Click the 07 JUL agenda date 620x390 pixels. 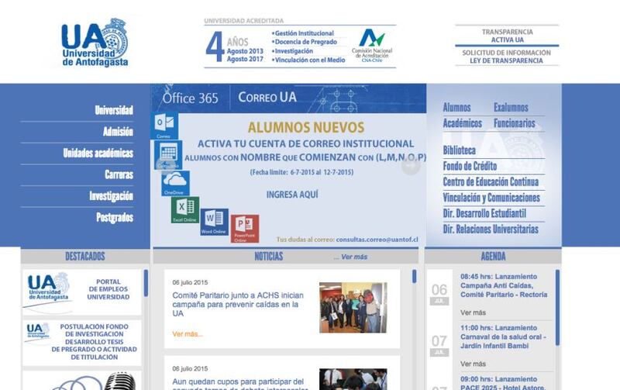click(x=439, y=345)
